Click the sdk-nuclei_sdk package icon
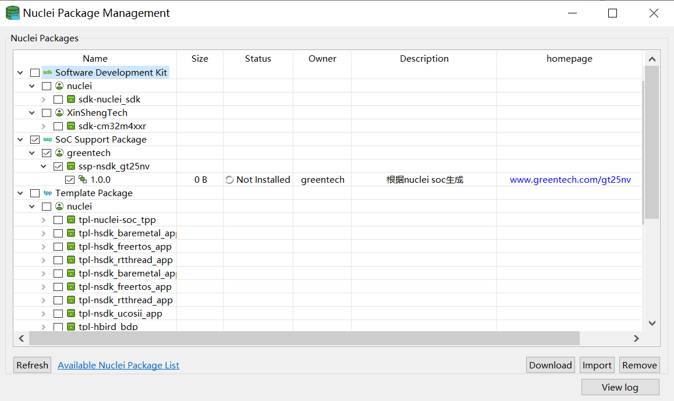674x401 pixels. point(72,100)
